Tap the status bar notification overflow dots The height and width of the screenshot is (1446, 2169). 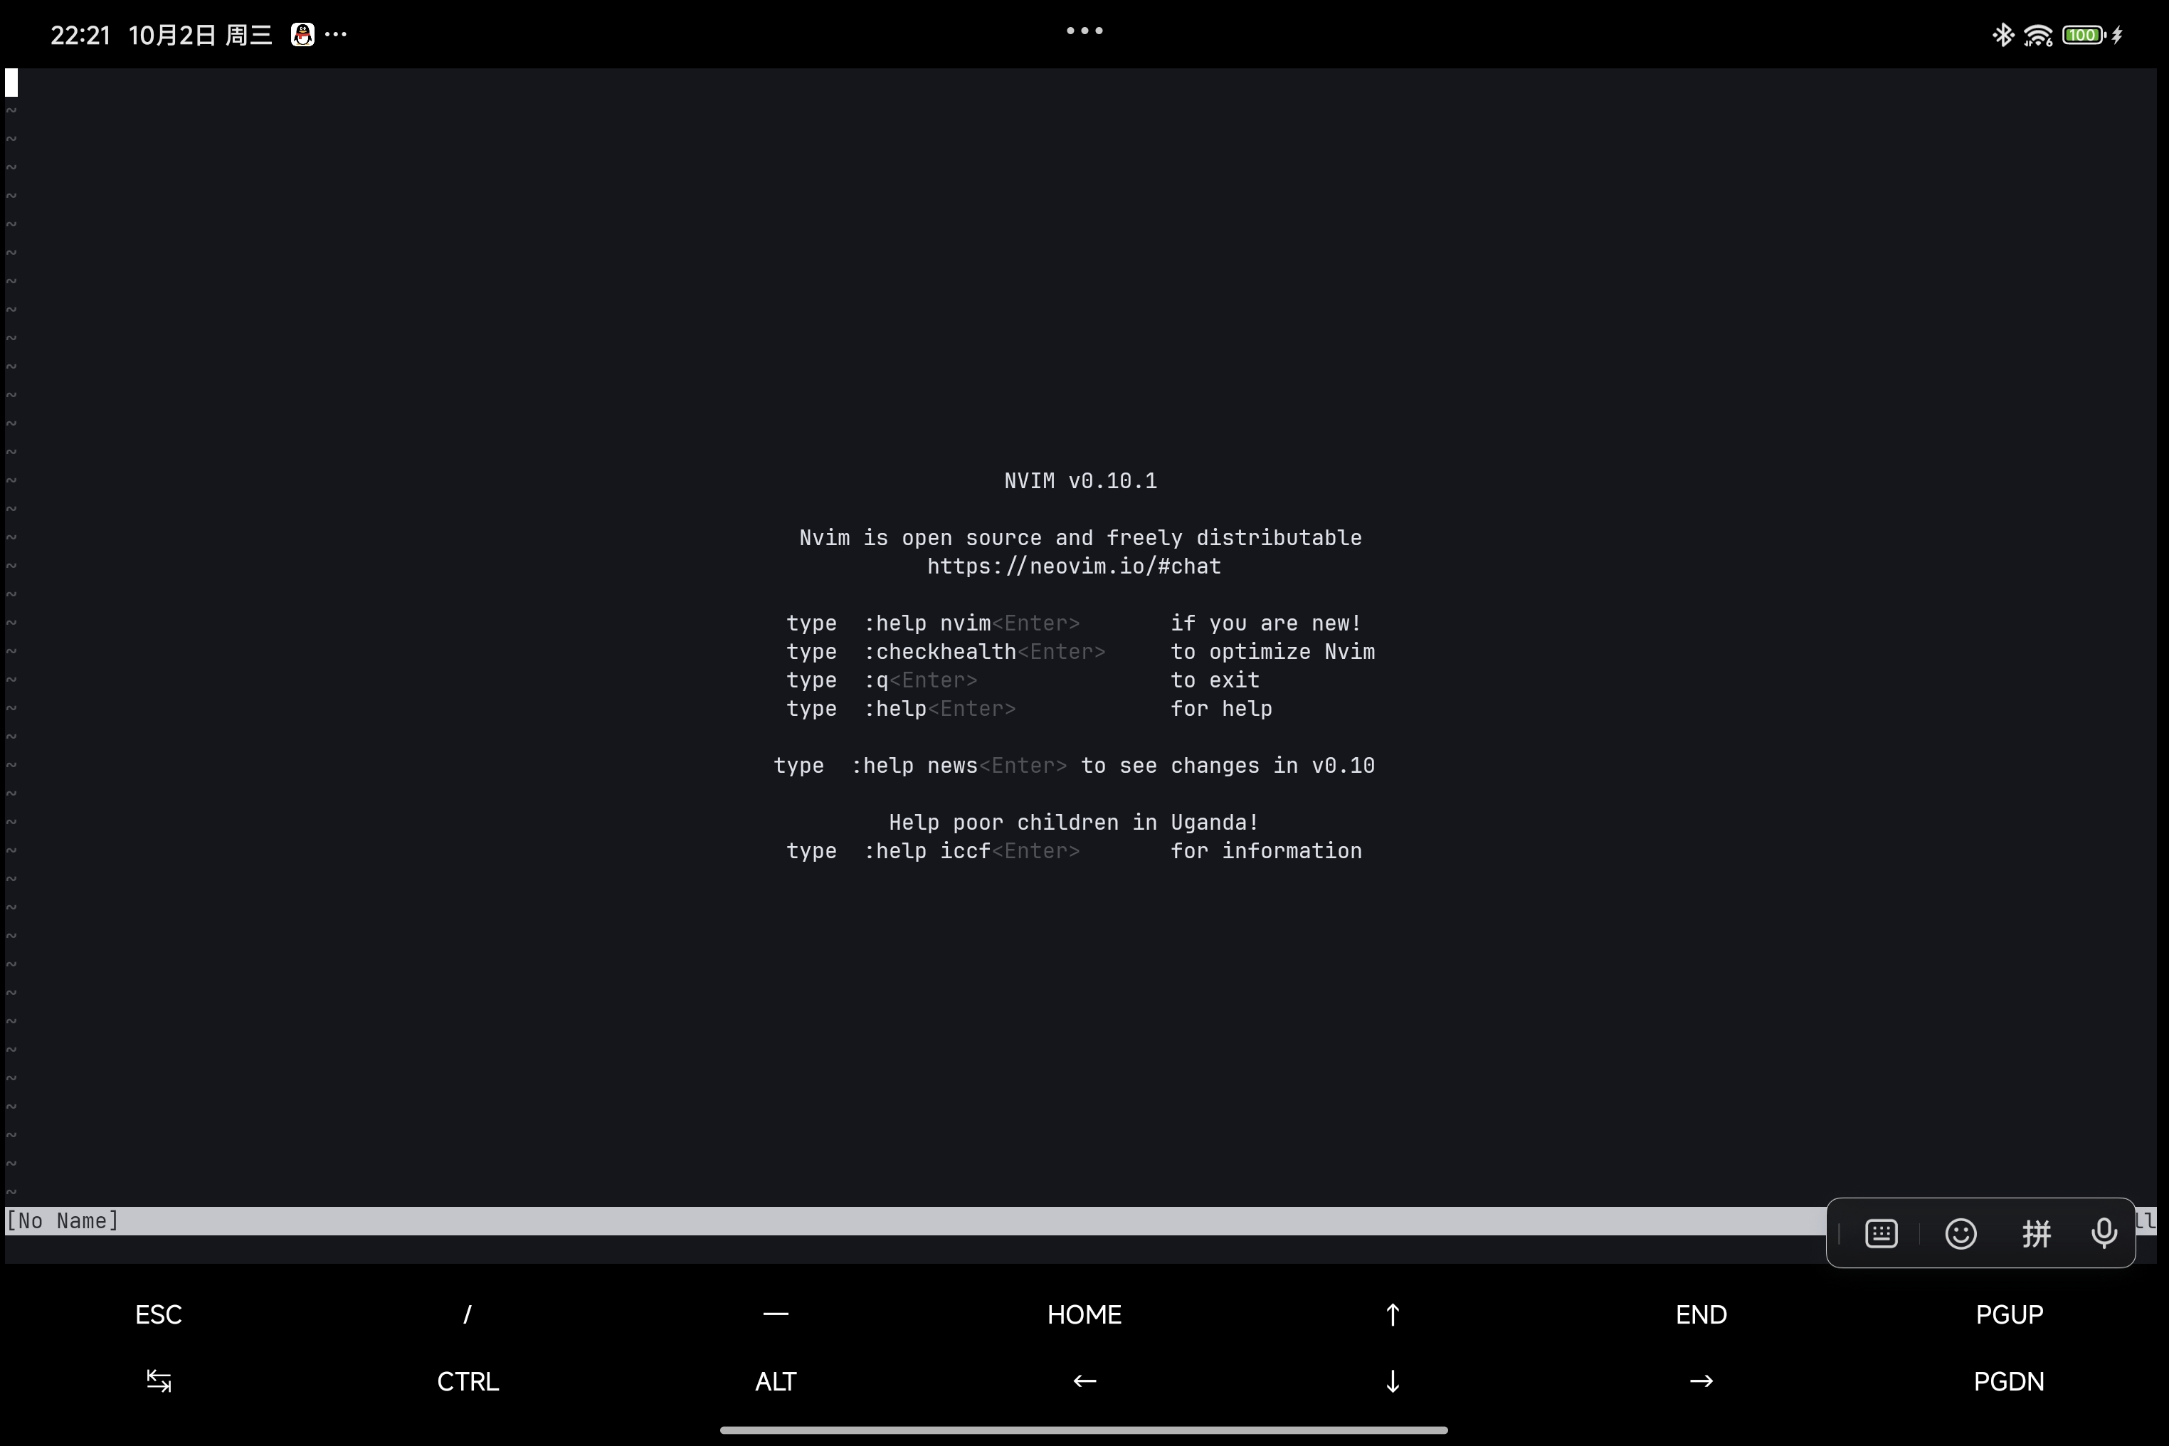(x=336, y=35)
